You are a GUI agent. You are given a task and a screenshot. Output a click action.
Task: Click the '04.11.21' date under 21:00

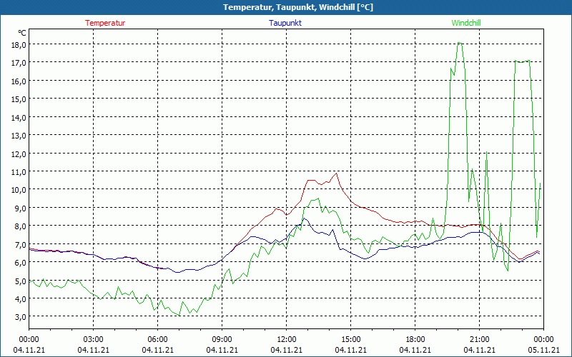coord(479,350)
